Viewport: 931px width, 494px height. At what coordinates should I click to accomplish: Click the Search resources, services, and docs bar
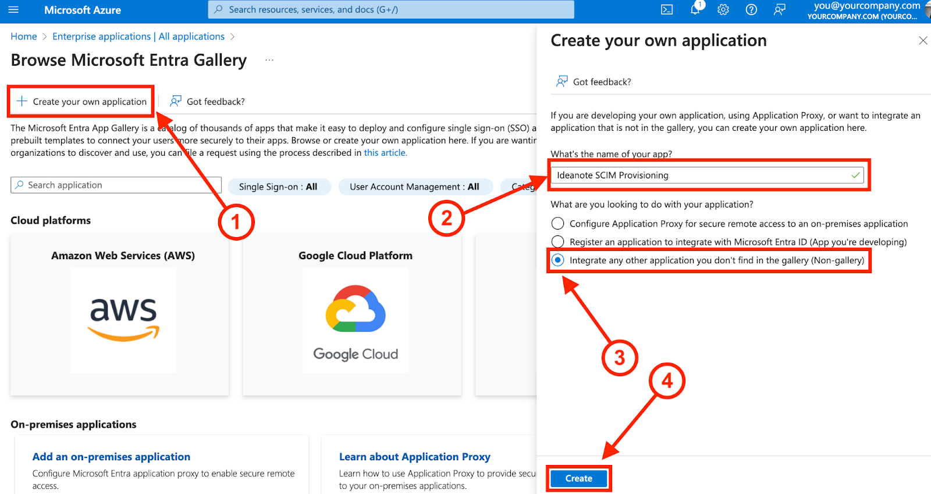pos(391,9)
